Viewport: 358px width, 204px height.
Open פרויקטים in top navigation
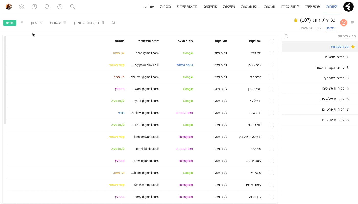210,6
